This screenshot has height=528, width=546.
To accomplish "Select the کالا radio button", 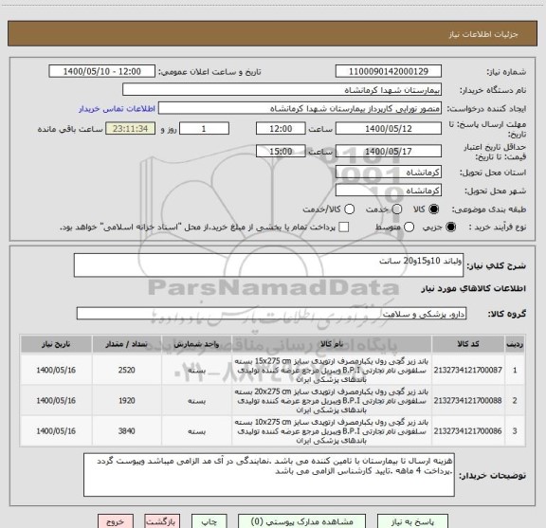I will [x=434, y=209].
